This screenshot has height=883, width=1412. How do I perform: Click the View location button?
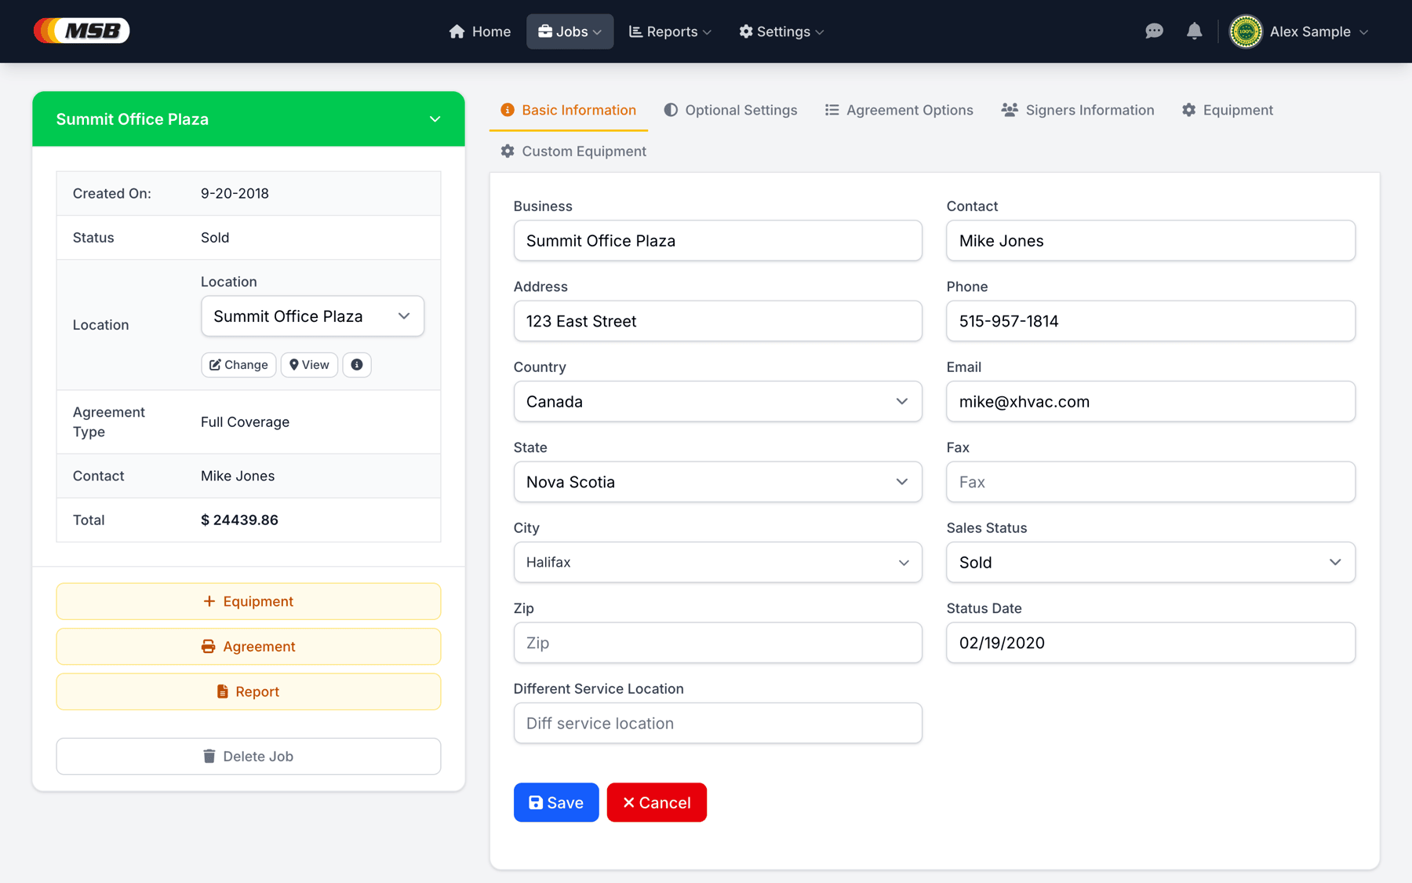coord(309,365)
